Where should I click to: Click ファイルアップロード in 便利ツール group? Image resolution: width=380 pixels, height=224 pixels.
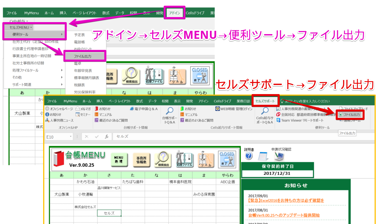[x=354, y=108]
